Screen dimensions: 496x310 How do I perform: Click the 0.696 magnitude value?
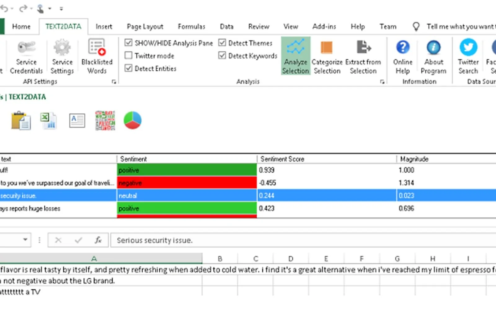tap(406, 208)
